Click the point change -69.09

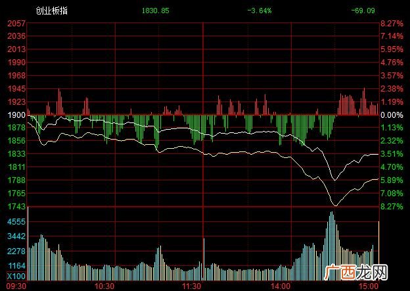point(363,11)
